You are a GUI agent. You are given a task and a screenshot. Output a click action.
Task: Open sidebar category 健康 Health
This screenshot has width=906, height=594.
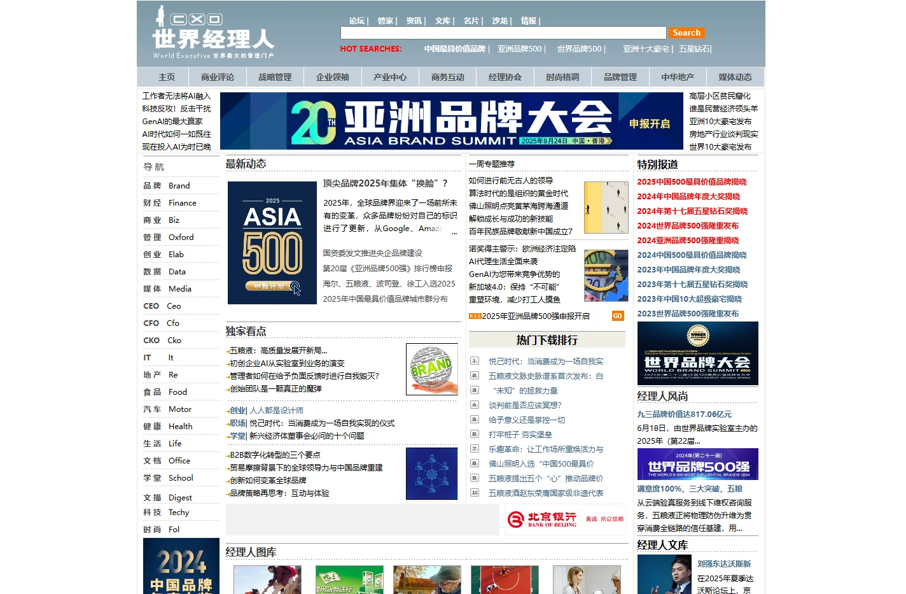[168, 426]
